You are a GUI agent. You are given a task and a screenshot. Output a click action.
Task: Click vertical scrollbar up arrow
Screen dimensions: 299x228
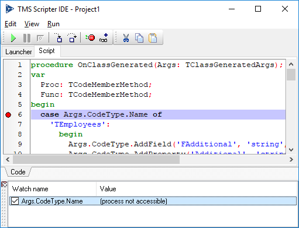(291, 64)
